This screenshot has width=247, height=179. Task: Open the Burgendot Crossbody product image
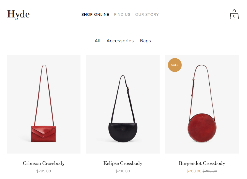(202, 104)
